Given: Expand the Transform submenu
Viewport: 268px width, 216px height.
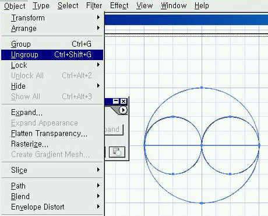Looking at the screenshot, I should [52, 18].
